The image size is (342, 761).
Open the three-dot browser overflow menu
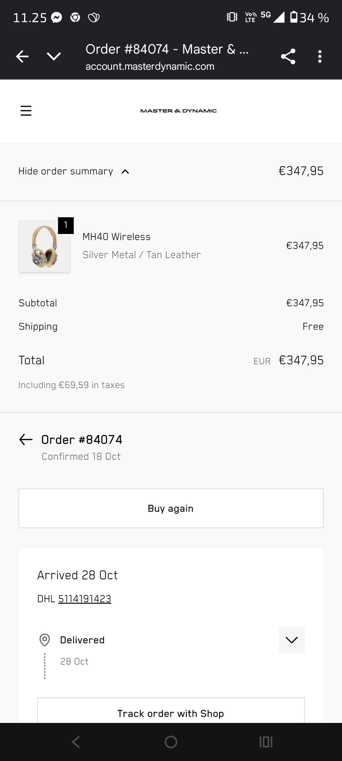point(320,56)
